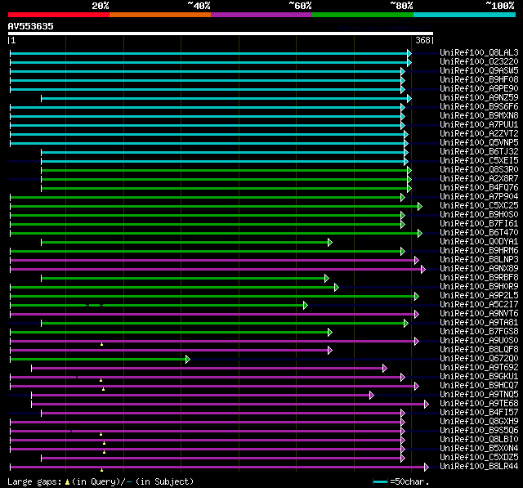Click the white AV553635 query sequence bar
The image size is (523, 488).
coord(221,34)
